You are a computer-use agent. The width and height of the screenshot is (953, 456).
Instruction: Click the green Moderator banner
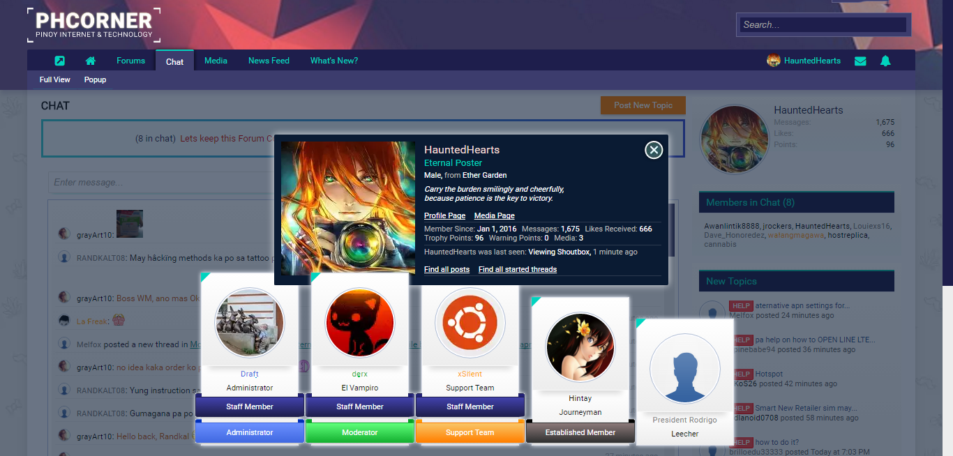[x=360, y=432]
